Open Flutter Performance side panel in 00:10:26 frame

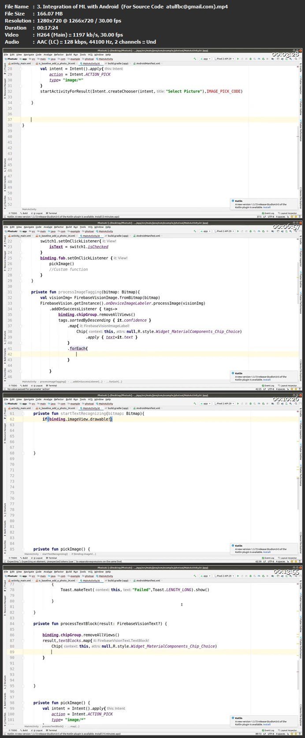pyautogui.click(x=301, y=475)
